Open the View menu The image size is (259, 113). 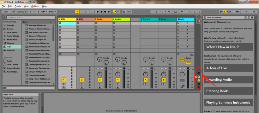[26, 6]
